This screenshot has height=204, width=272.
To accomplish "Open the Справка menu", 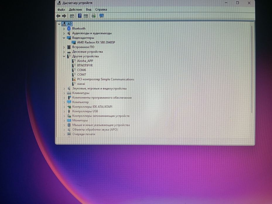I will pyautogui.click(x=101, y=10).
